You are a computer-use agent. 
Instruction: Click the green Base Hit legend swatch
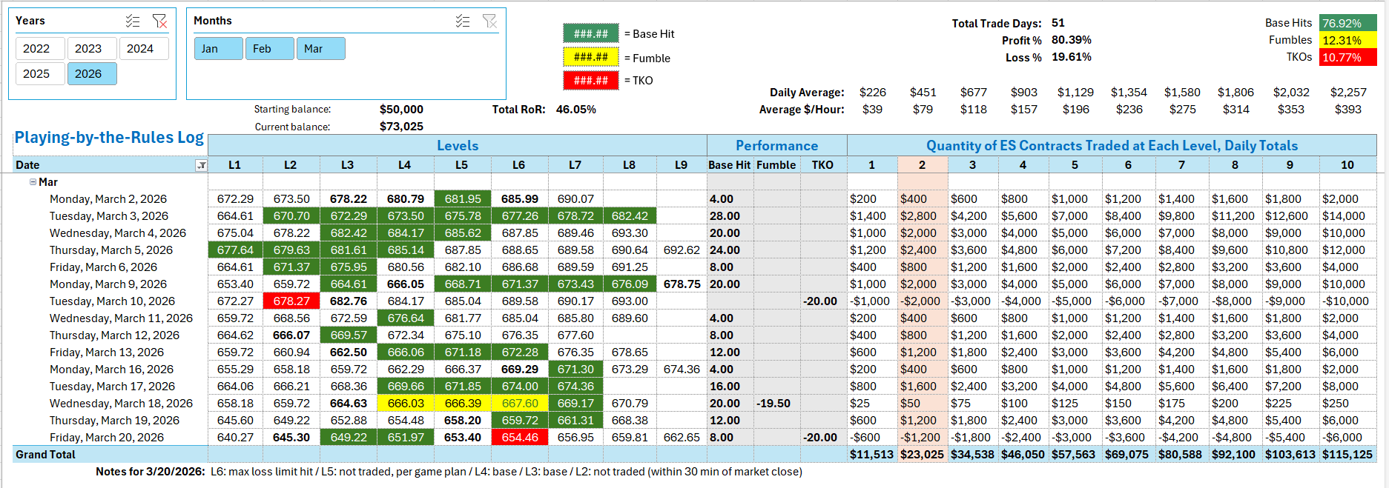click(590, 34)
